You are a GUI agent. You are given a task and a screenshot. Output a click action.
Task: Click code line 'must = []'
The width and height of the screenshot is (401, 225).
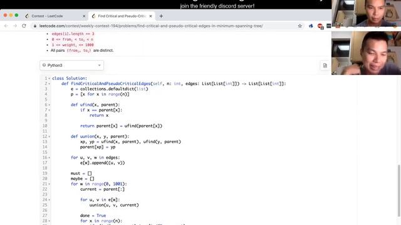(81, 174)
